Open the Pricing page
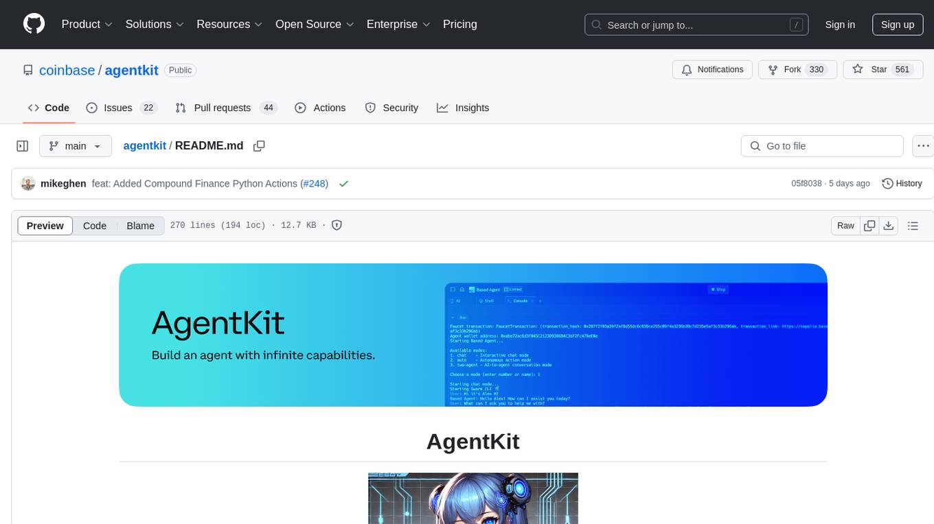934x524 pixels. 460,24
